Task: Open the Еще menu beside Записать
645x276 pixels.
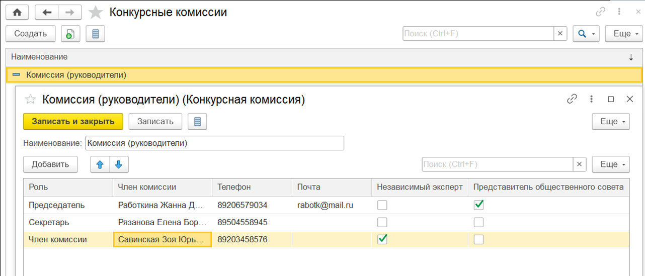Action: click(611, 122)
